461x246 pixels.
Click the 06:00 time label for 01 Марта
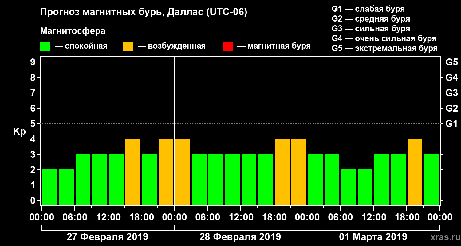coord(340,217)
